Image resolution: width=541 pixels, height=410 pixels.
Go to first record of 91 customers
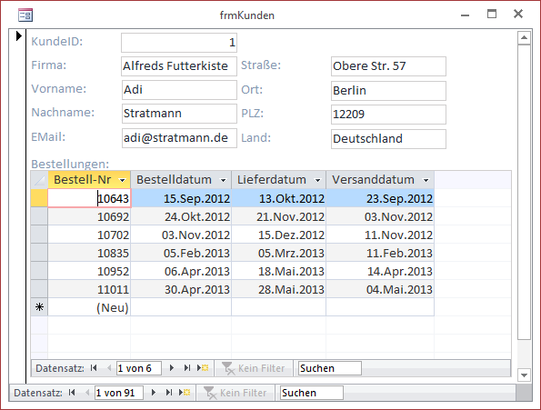tap(72, 393)
